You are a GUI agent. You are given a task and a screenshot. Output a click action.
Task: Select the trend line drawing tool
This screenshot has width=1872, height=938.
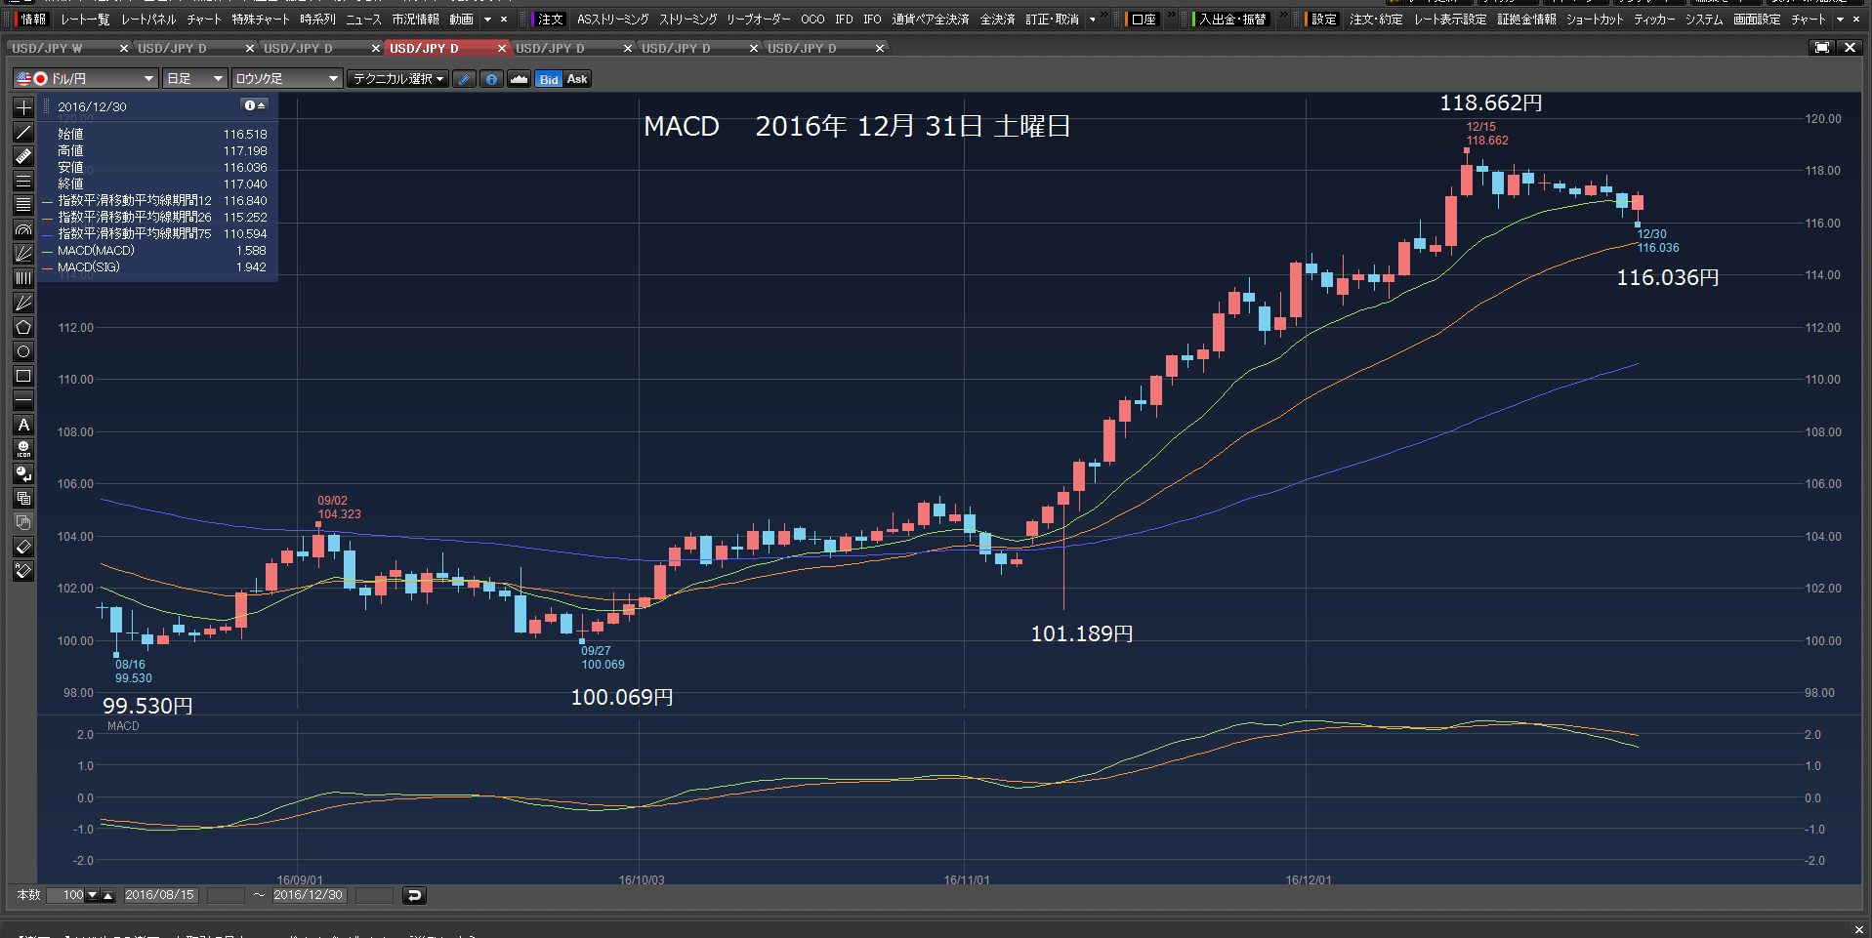(23, 132)
